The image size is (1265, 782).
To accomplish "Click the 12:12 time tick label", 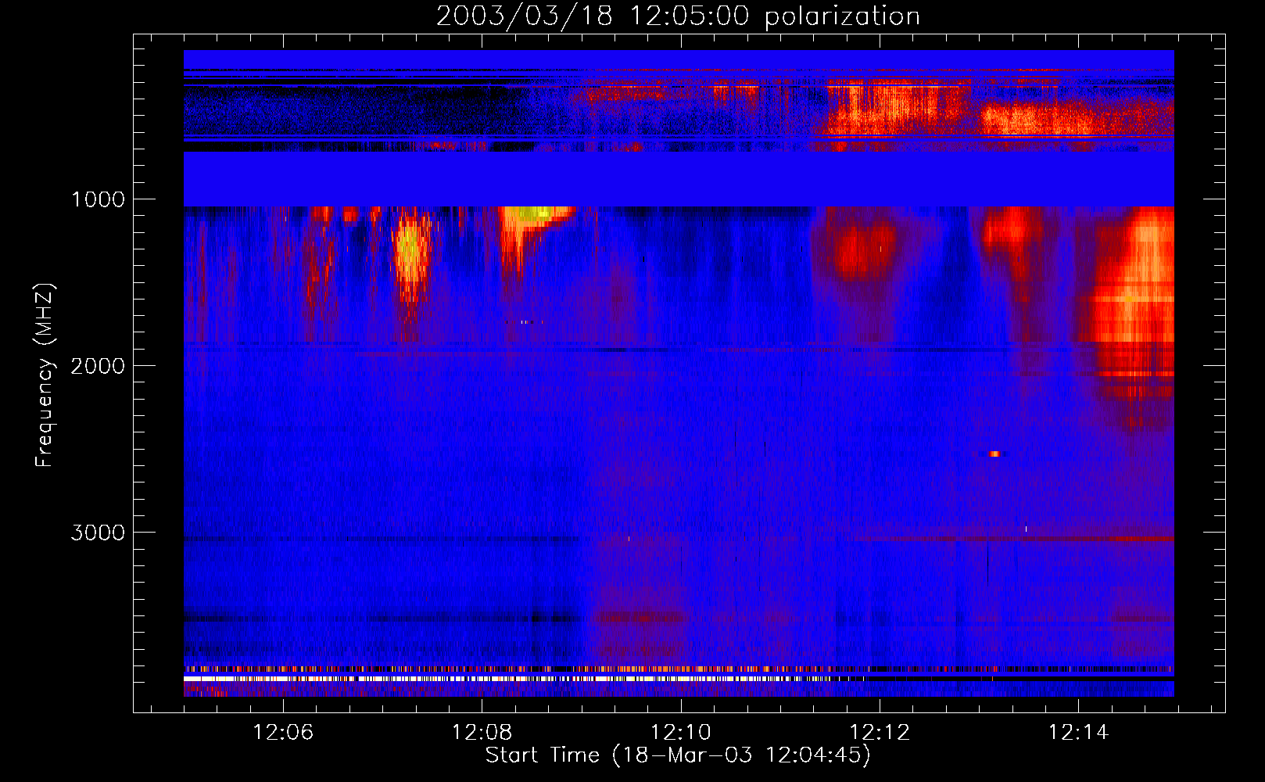I will (880, 732).
